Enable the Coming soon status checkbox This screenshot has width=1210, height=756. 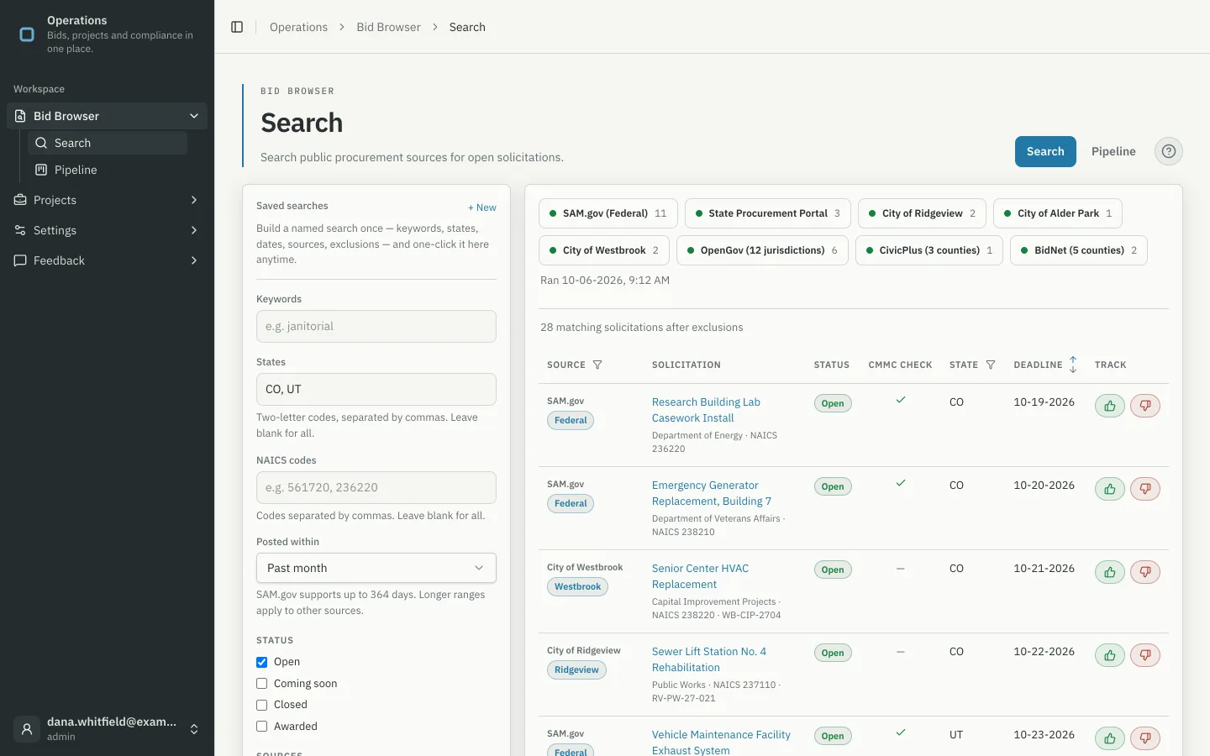[262, 684]
